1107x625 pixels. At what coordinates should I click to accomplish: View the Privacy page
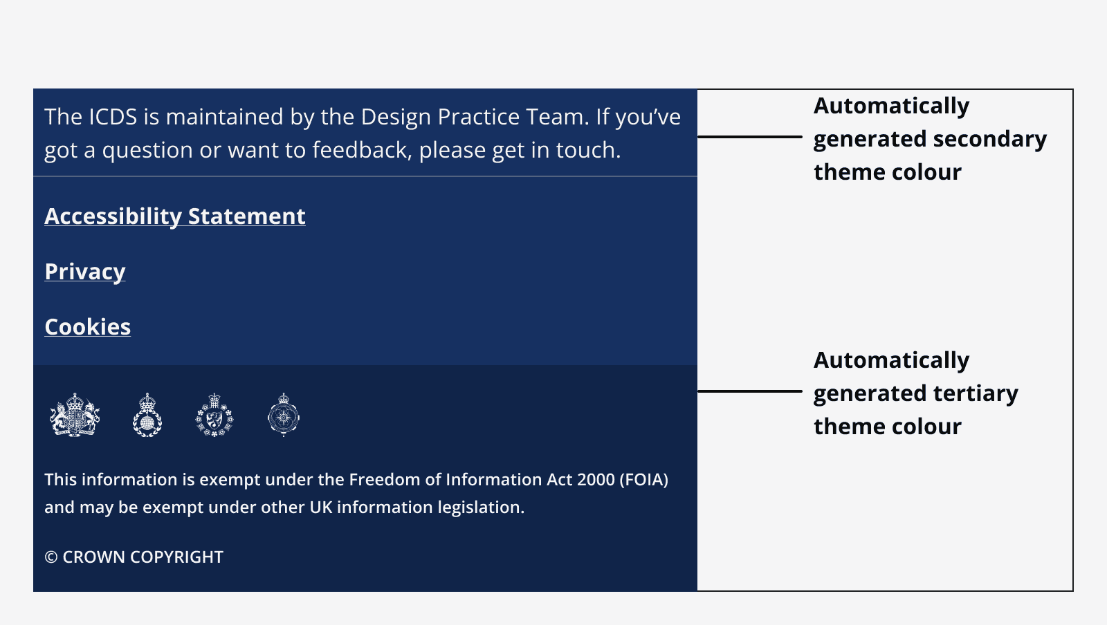coord(84,272)
